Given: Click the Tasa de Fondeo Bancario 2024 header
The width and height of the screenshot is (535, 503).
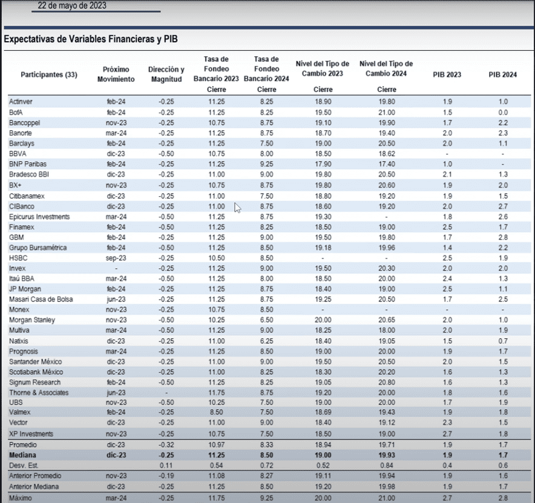Looking at the screenshot, I should [x=267, y=74].
